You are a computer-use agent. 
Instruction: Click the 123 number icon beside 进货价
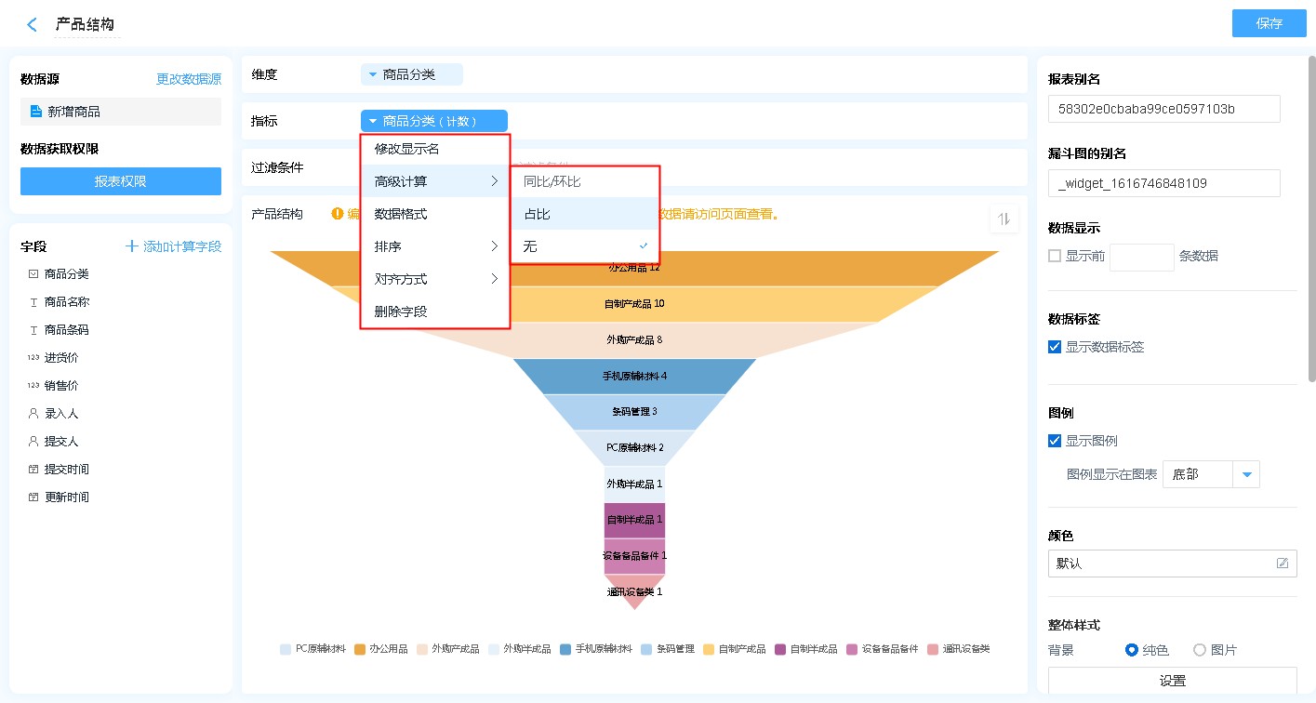click(x=33, y=358)
